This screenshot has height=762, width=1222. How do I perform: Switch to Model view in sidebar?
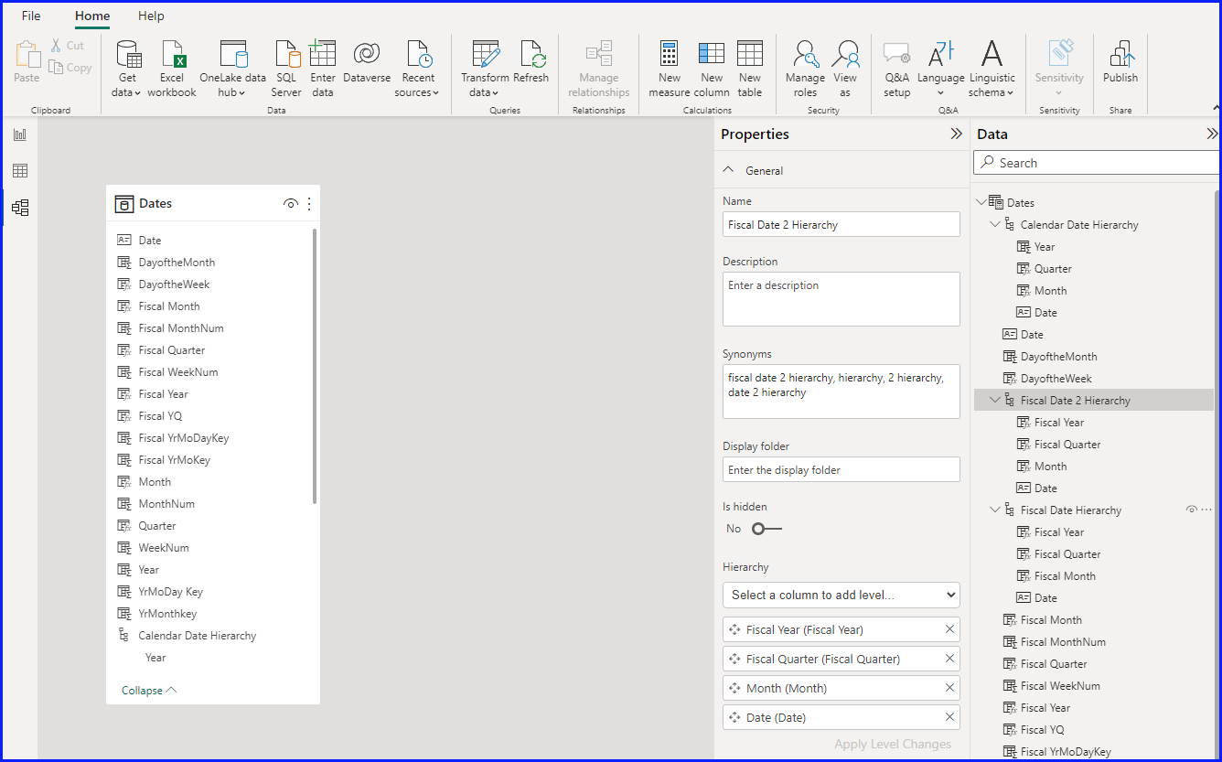click(20, 208)
